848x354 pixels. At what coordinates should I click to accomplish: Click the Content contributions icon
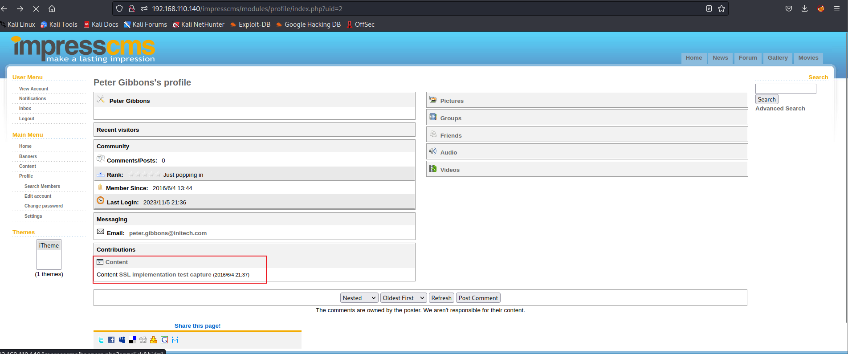pyautogui.click(x=100, y=262)
